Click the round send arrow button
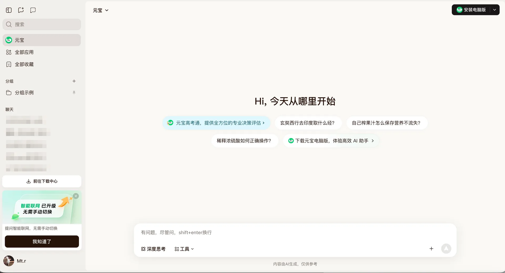The width and height of the screenshot is (505, 273). point(446,249)
